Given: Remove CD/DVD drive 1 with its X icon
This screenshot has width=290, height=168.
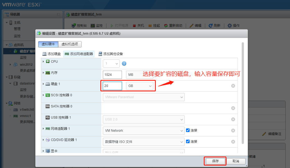Looking at the screenshot, I should pyautogui.click(x=233, y=142).
